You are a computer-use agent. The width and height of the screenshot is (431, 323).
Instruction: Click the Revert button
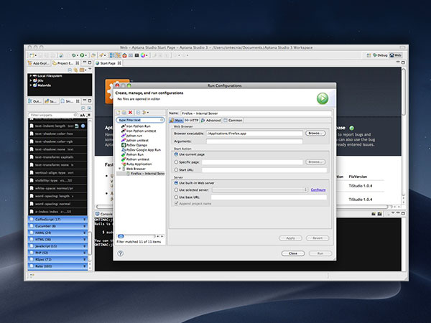click(318, 238)
